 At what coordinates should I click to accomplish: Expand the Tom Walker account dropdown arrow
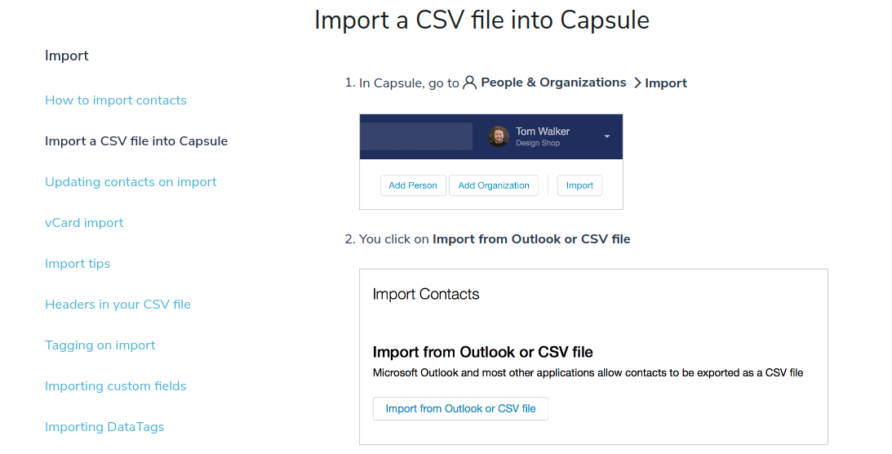[607, 136]
